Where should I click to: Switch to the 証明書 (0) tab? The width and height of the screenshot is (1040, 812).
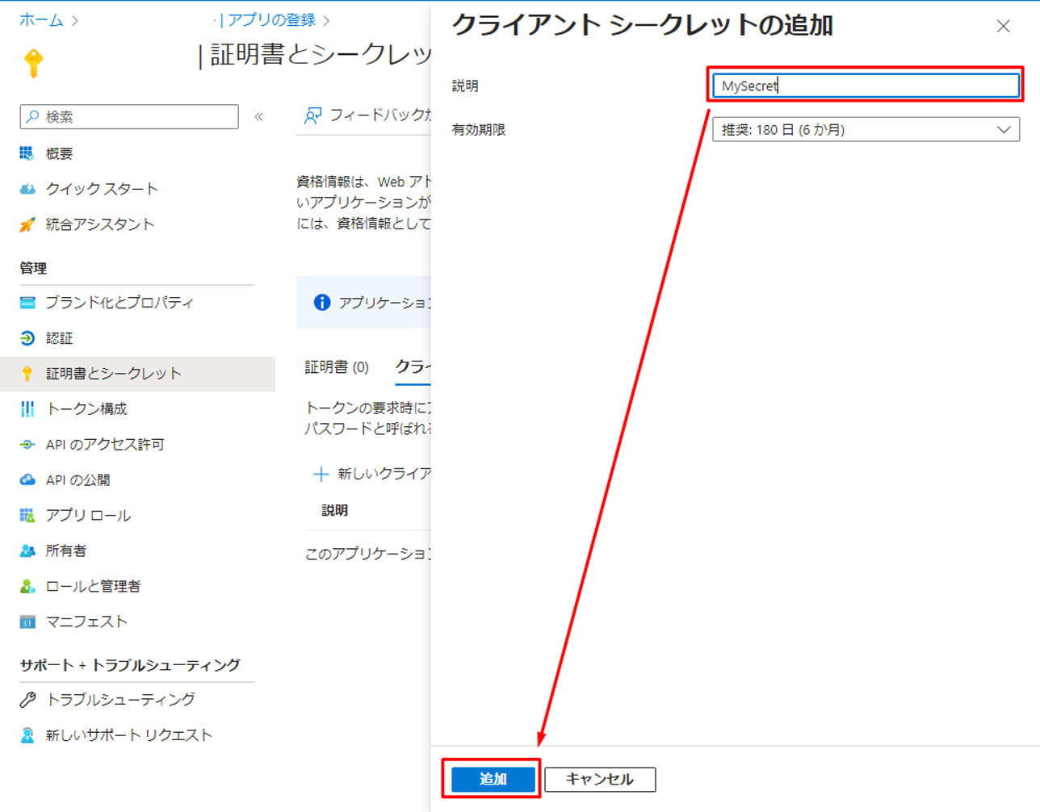(337, 367)
